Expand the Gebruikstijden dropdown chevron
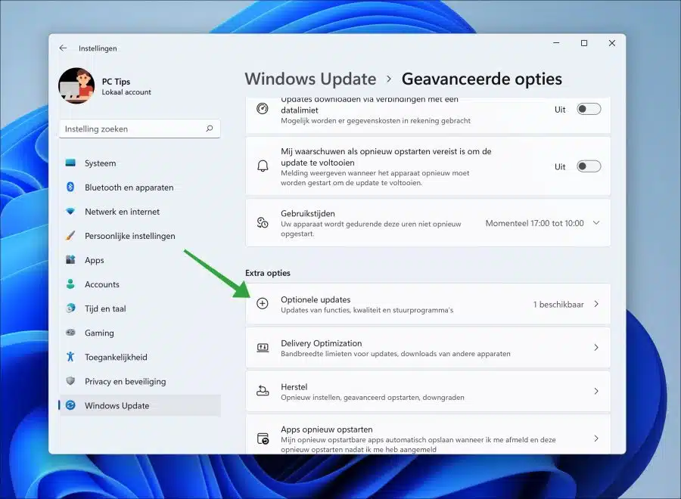 tap(596, 222)
